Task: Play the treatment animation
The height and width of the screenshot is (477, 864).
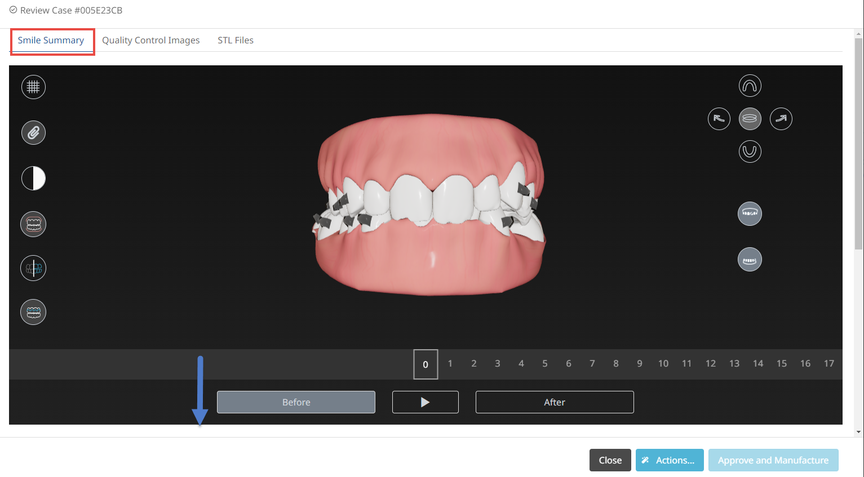Action: click(x=425, y=402)
